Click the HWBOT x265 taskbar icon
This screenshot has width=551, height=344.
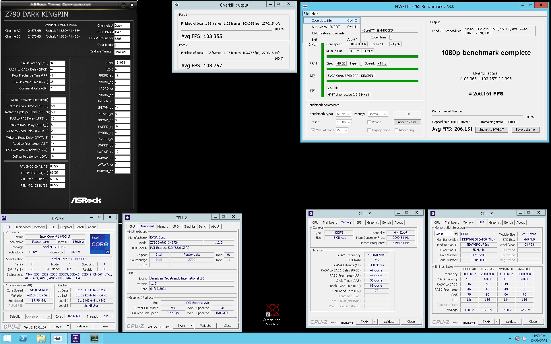(x=58, y=338)
